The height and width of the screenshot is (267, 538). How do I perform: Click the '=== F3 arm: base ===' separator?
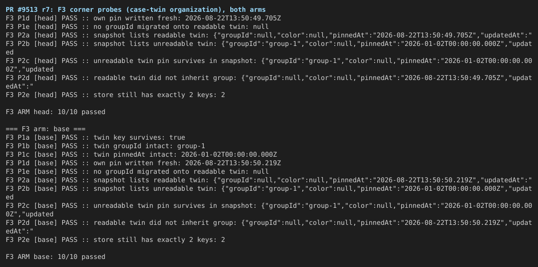tap(46, 129)
